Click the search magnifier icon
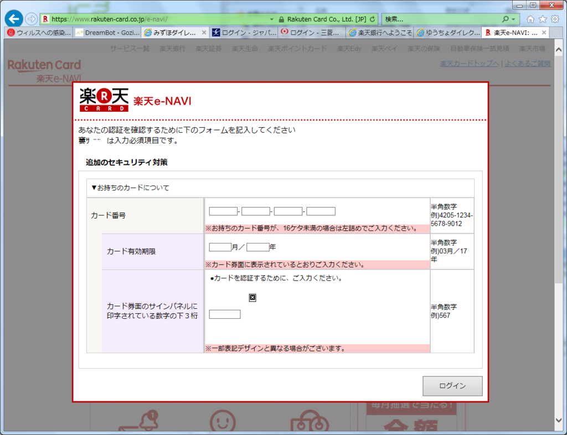The height and width of the screenshot is (435, 567). (505, 19)
